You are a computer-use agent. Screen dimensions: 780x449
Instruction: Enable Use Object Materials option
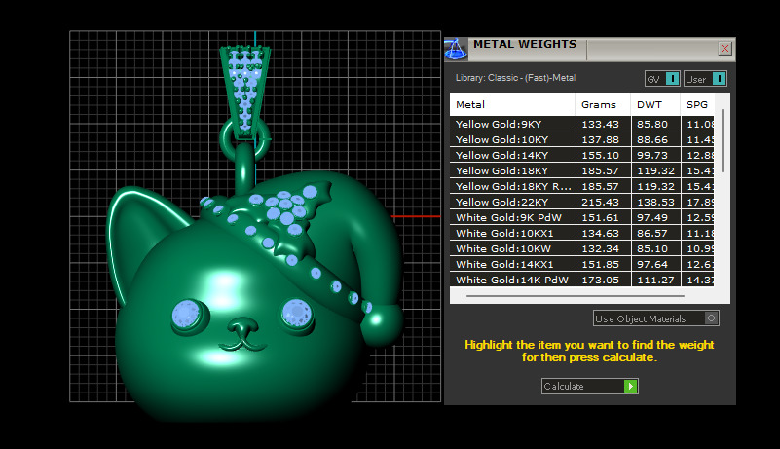[655, 318]
